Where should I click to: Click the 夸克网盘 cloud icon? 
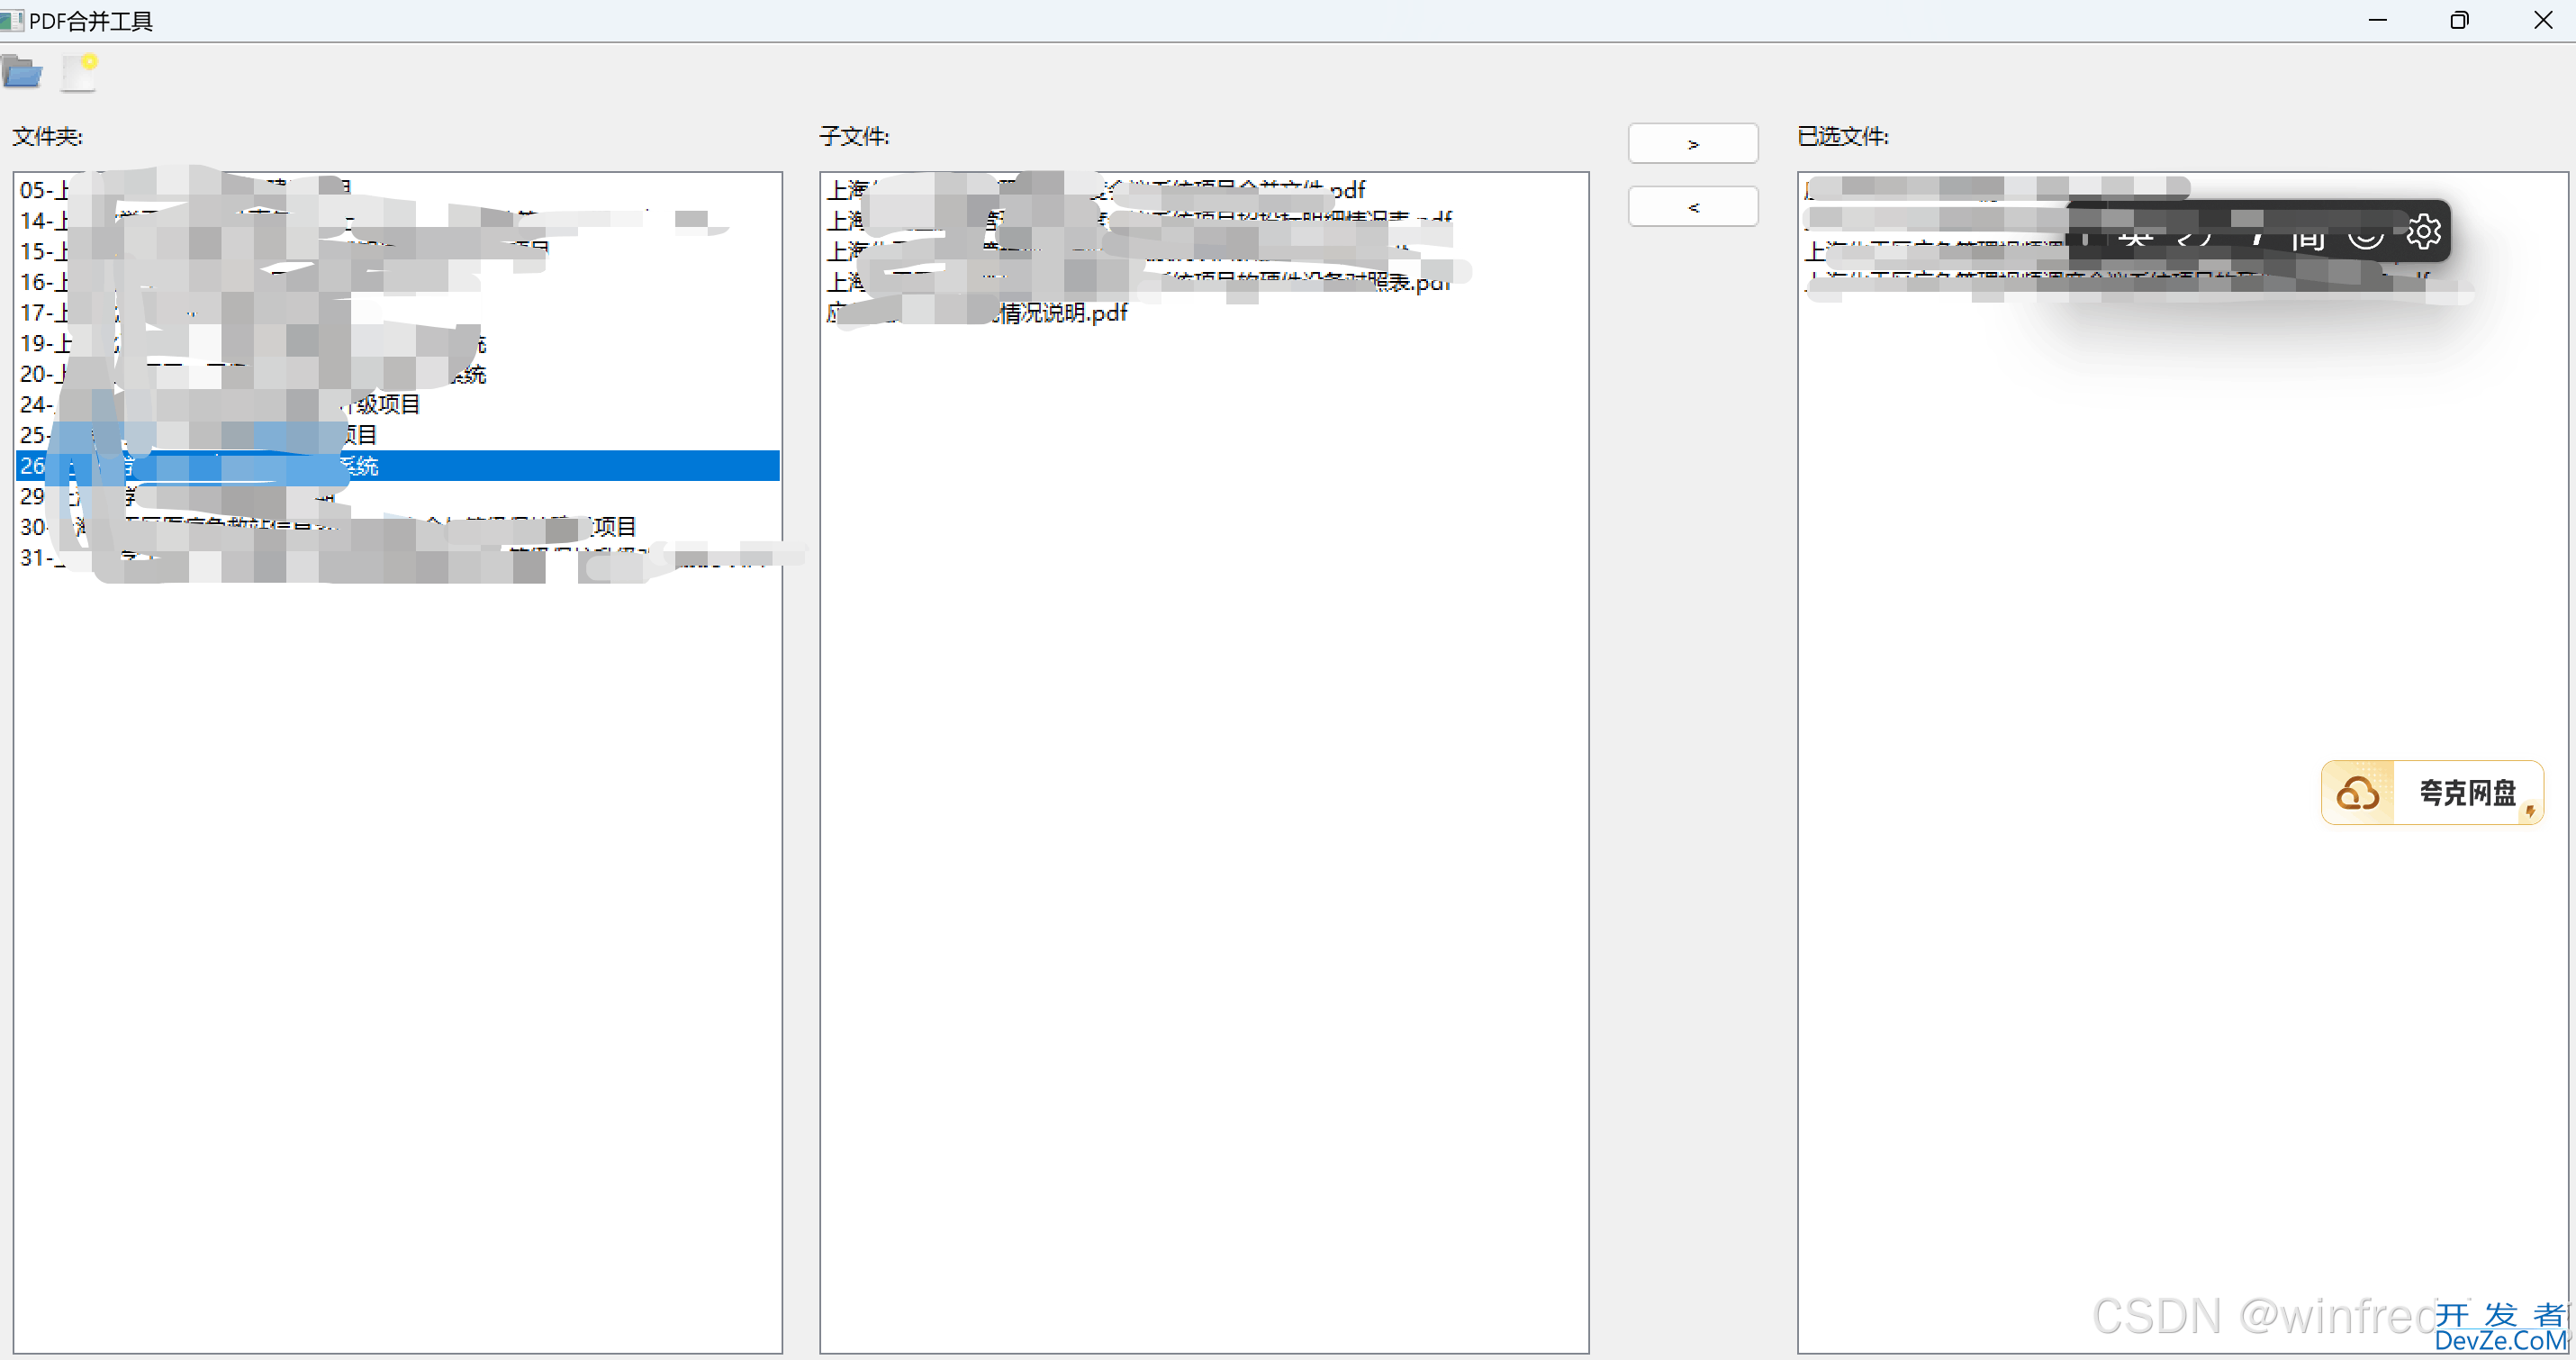2357,794
